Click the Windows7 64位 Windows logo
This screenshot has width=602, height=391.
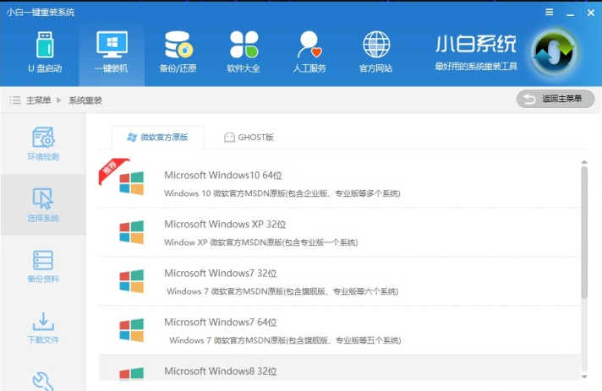tap(131, 330)
